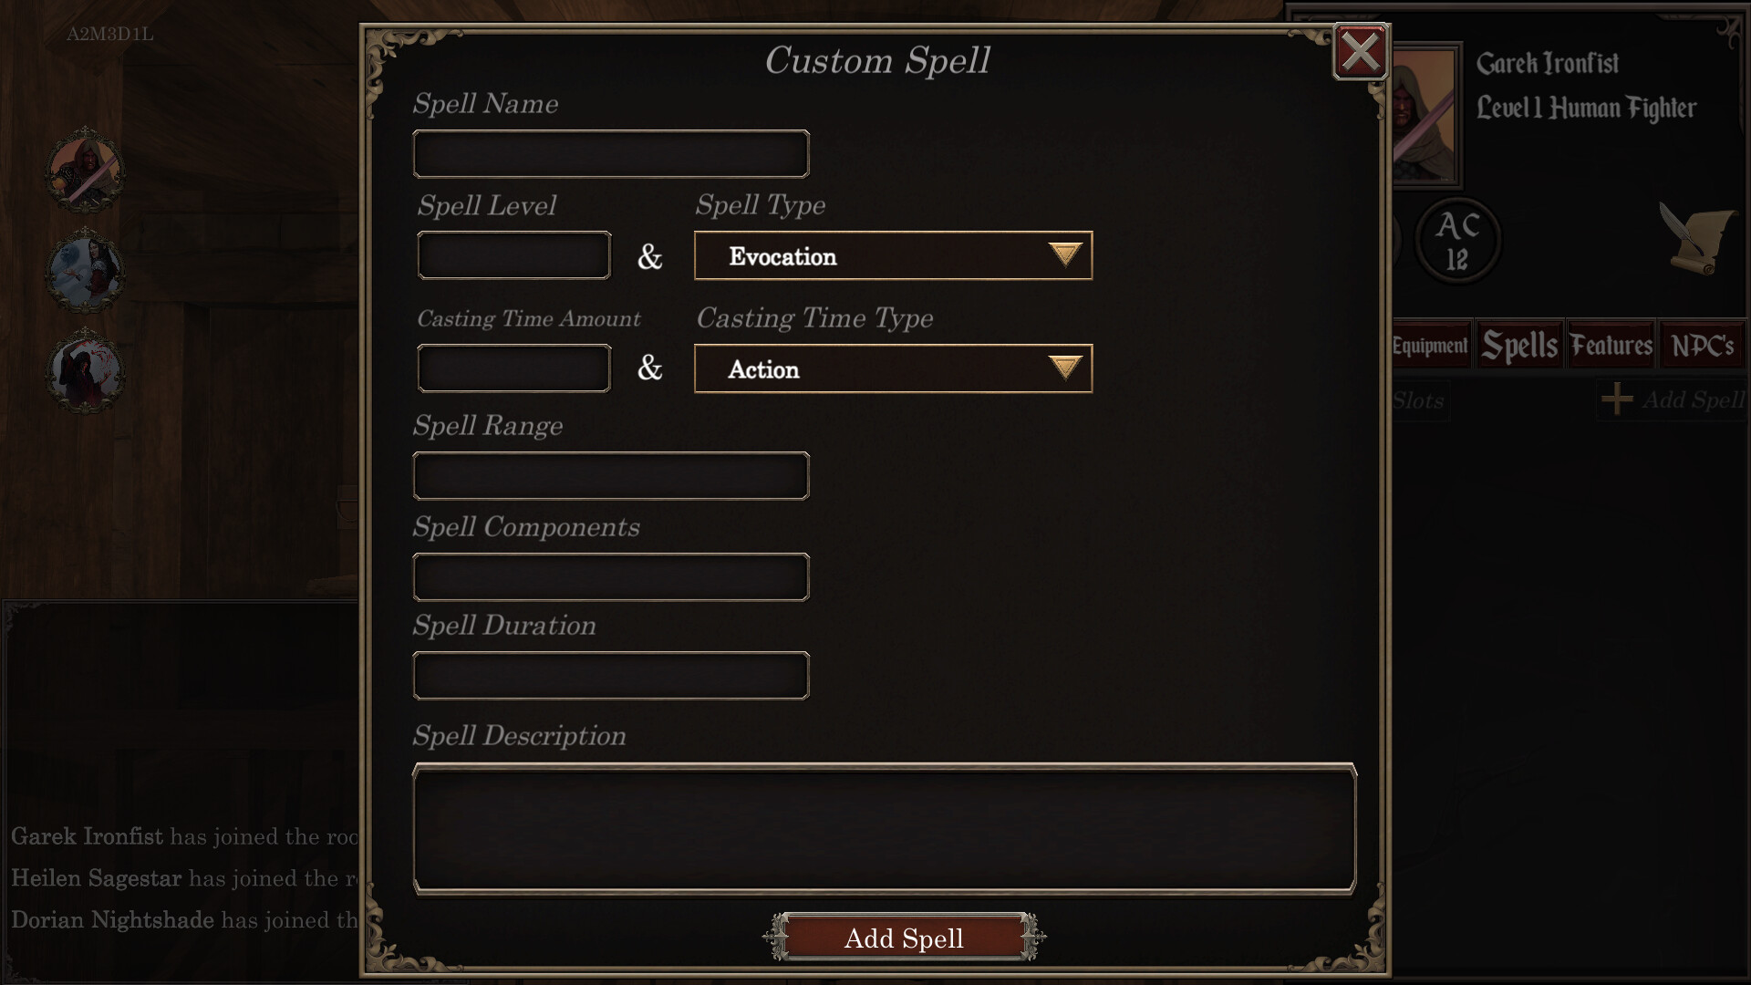Focus the Spell Level input box
This screenshot has height=985, width=1751.
tap(514, 256)
